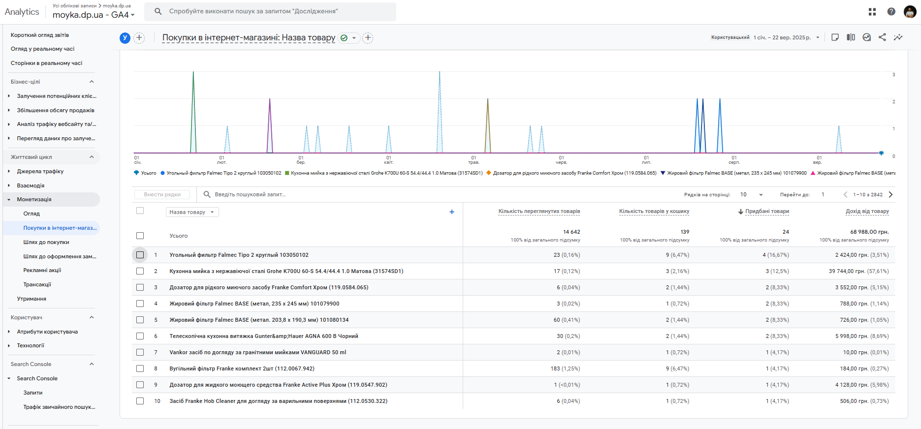Click Кількість товарів у кошику column header
Viewport: 921px width, 429px height.
click(x=654, y=211)
